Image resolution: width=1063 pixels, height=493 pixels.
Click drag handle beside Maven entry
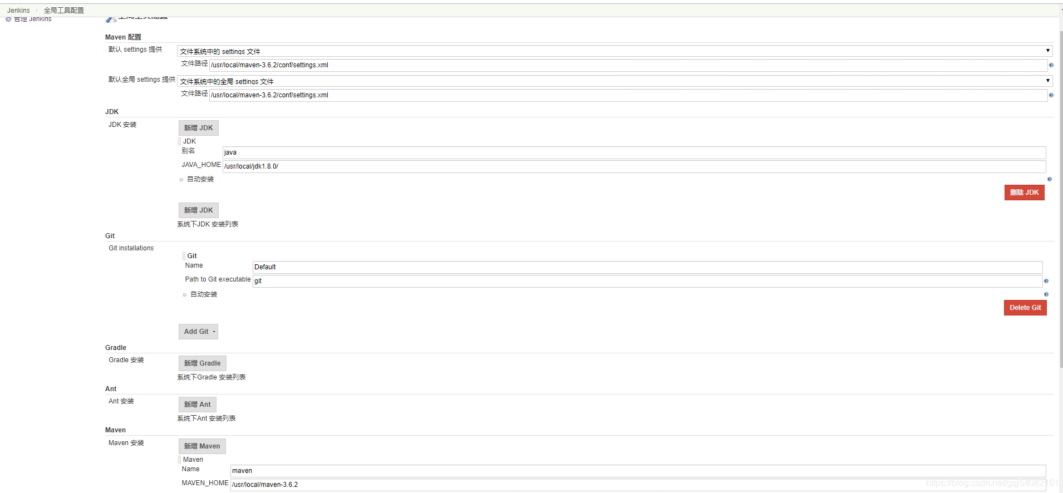coord(179,460)
